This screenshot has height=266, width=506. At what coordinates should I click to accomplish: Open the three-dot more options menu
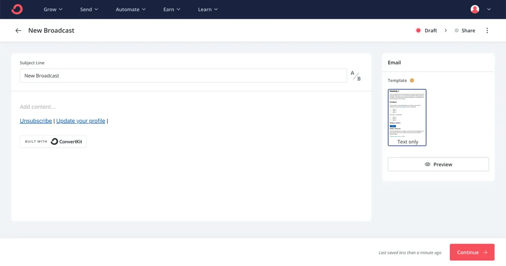click(487, 31)
